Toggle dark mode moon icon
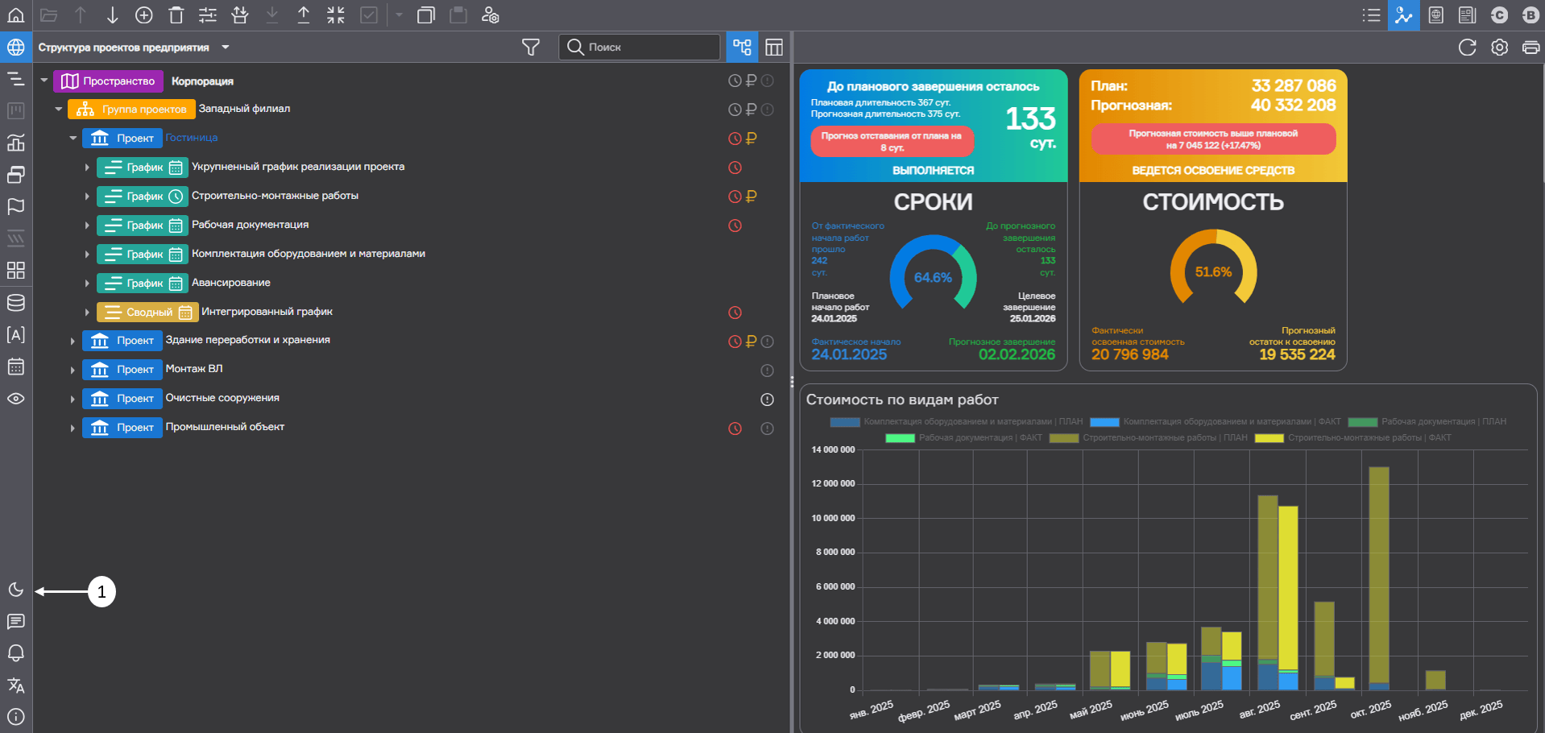Viewport: 1545px width, 733px height. pos(16,590)
